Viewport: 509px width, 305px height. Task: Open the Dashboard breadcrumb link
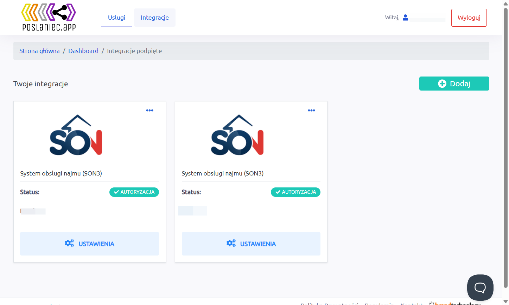click(x=83, y=51)
